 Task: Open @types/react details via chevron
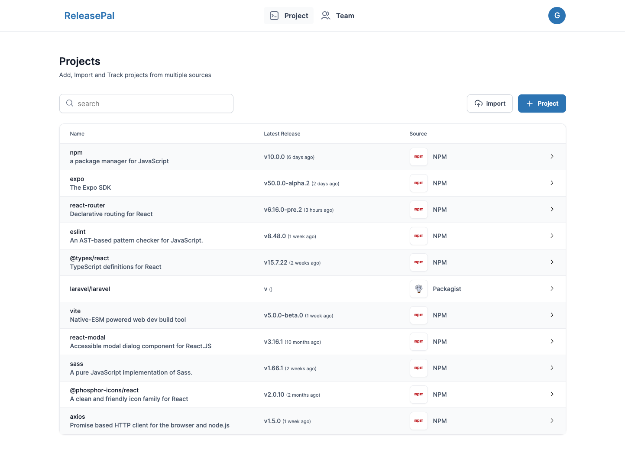552,262
